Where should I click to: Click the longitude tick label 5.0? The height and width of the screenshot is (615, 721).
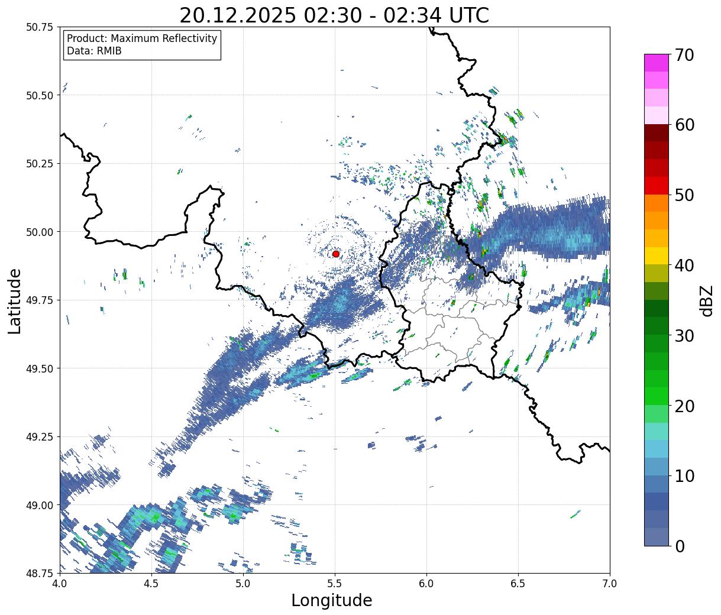[243, 584]
